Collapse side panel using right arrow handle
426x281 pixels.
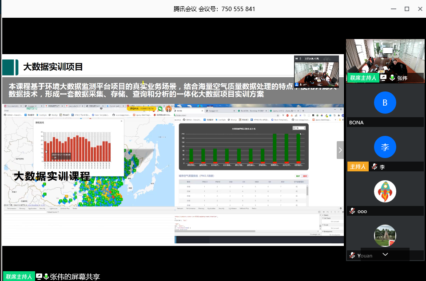[x=340, y=150]
